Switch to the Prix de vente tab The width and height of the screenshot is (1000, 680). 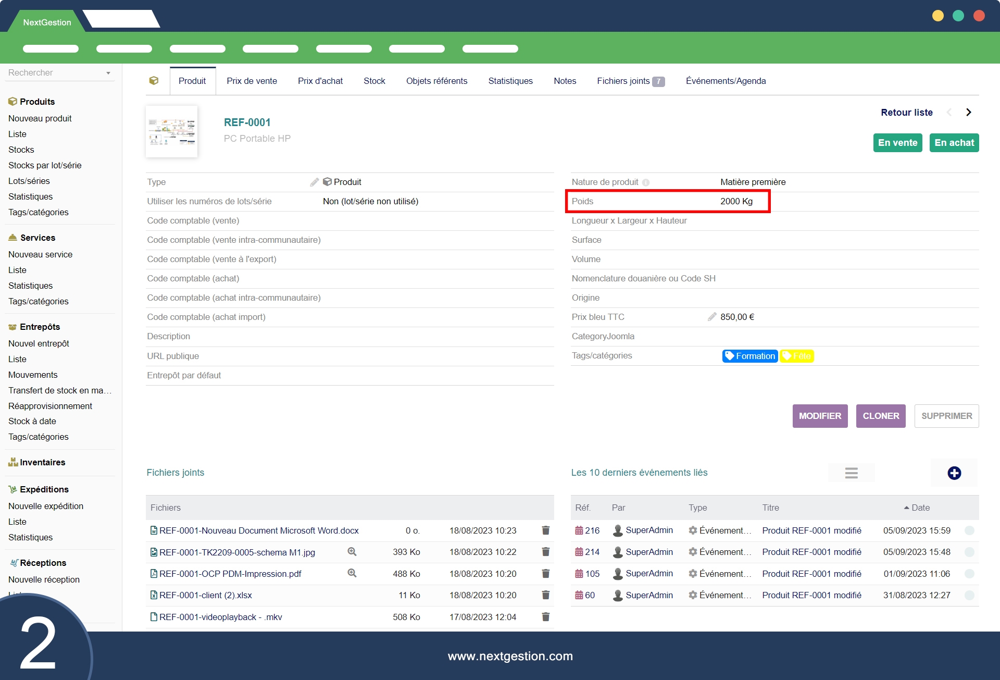[252, 81]
